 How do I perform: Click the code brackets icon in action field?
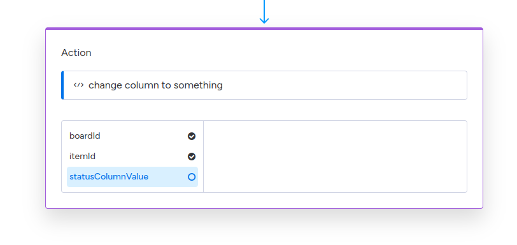click(78, 85)
